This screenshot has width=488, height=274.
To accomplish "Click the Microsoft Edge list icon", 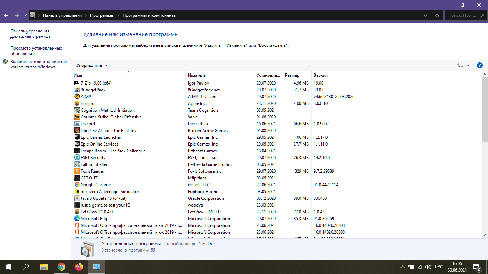I will [x=77, y=218].
